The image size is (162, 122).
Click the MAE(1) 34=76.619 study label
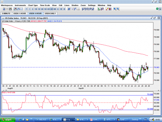coord(54,21)
